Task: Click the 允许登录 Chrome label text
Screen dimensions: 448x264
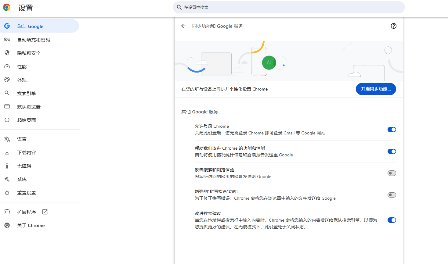Action: click(212, 126)
